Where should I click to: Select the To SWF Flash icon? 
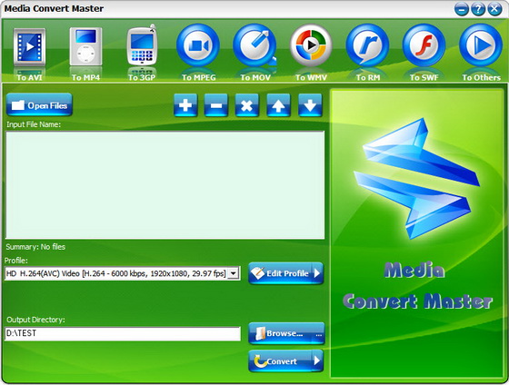424,45
